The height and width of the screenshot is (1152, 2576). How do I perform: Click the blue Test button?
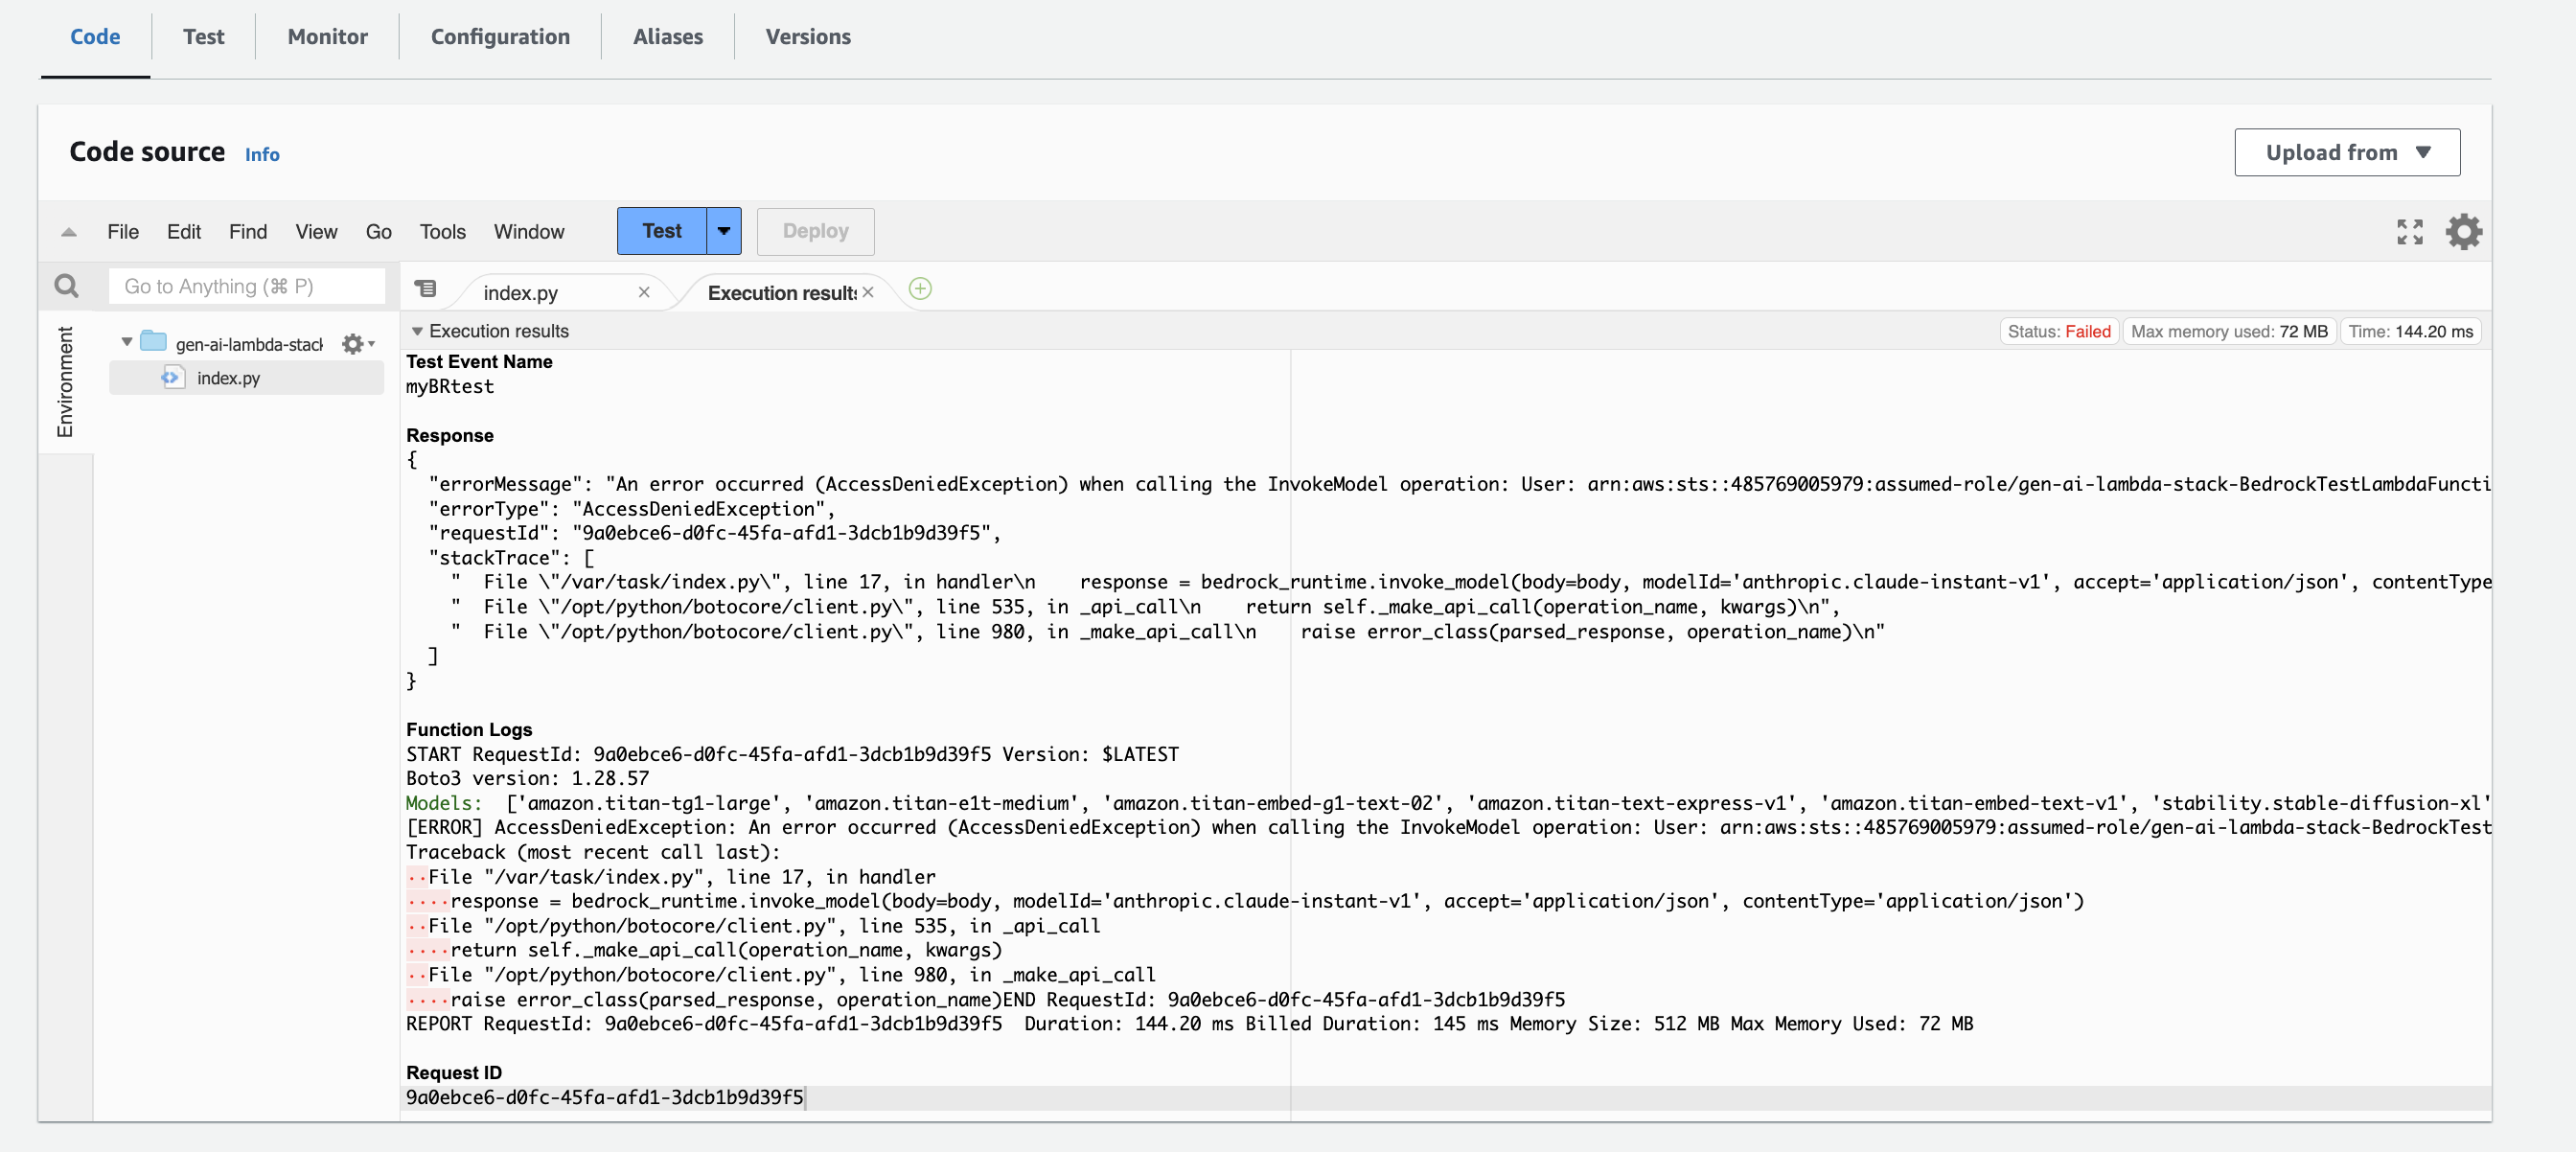tap(661, 231)
